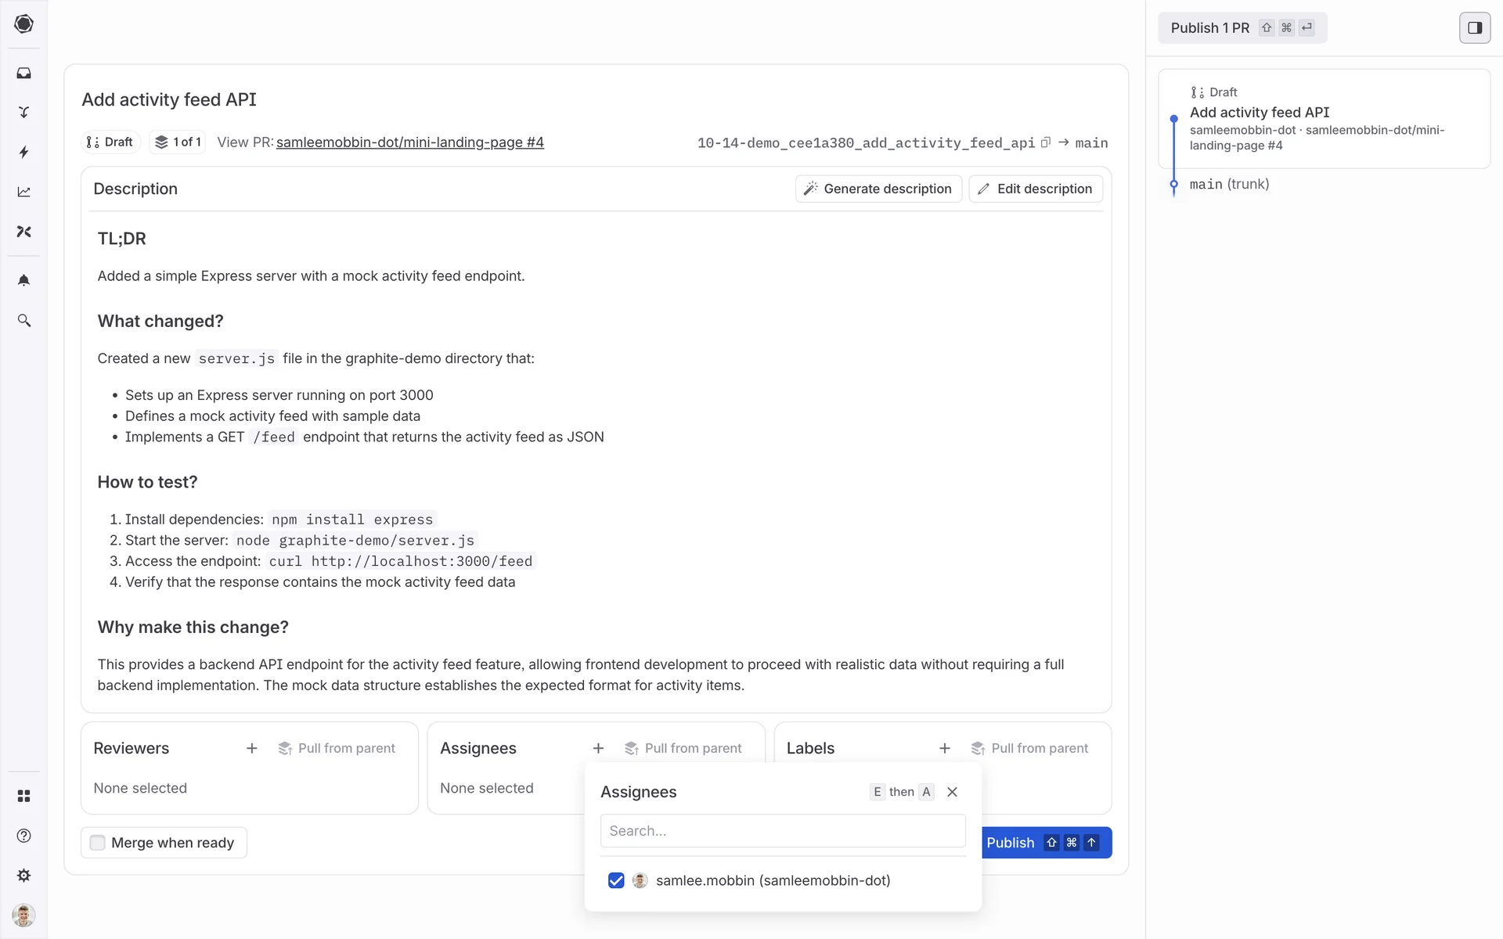
Task: Copy branch name with copy icon
Action: click(1045, 142)
